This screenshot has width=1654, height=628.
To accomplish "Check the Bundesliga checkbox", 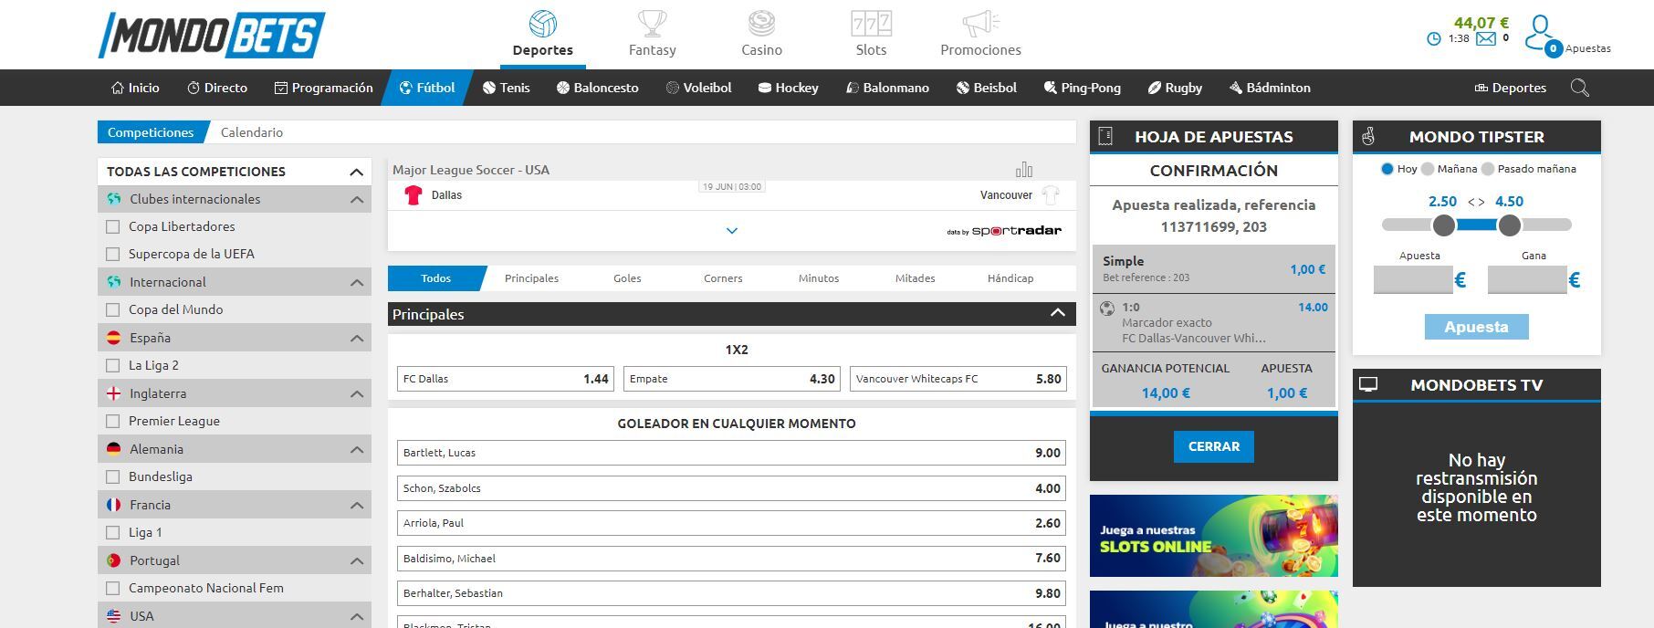I will pyautogui.click(x=113, y=476).
